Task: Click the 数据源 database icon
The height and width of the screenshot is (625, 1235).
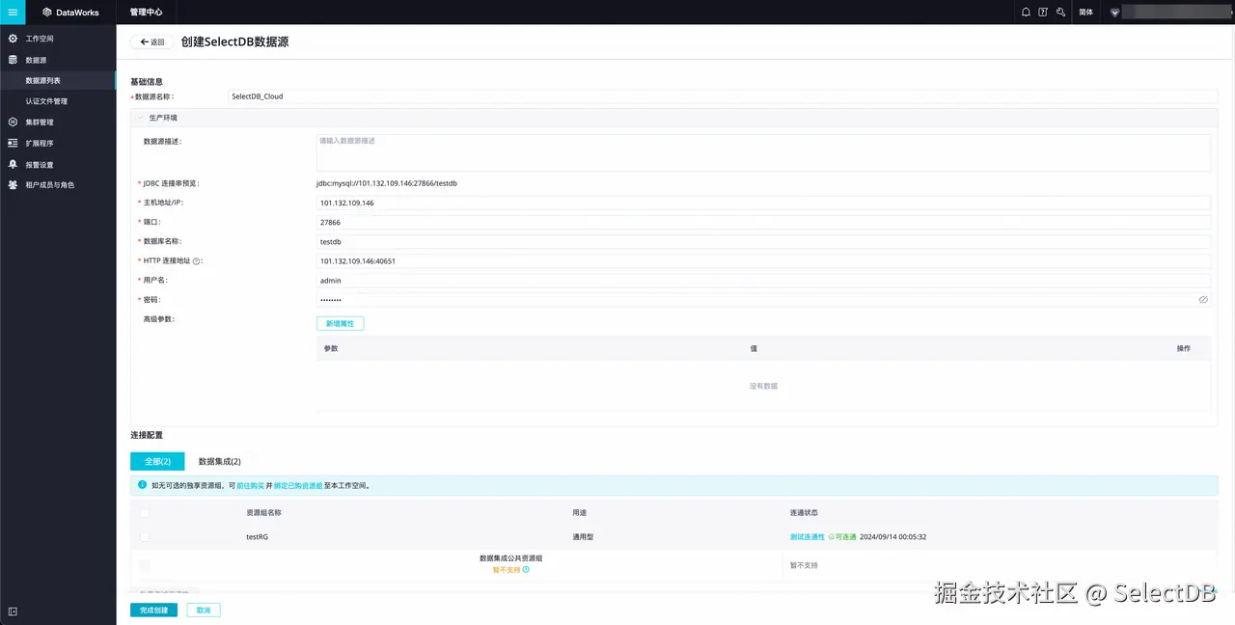Action: [x=13, y=60]
